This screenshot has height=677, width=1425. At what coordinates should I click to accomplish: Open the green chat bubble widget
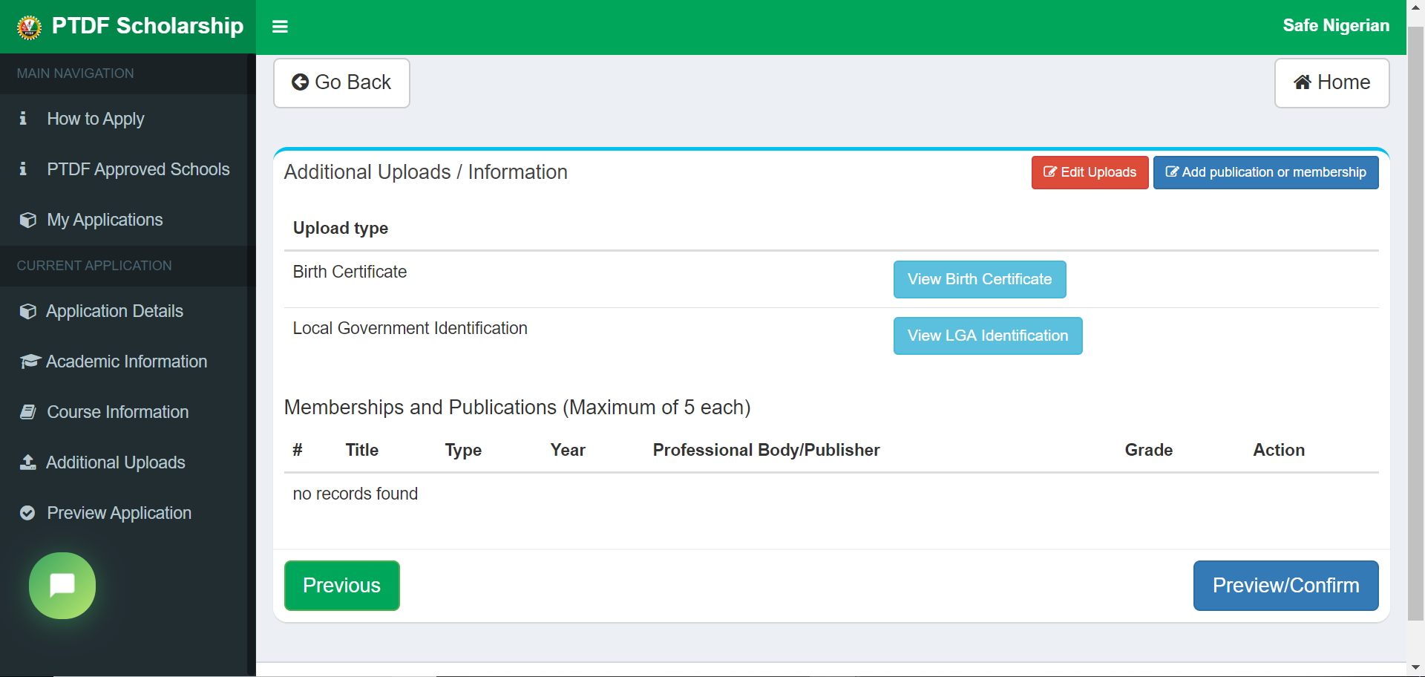[x=62, y=586]
